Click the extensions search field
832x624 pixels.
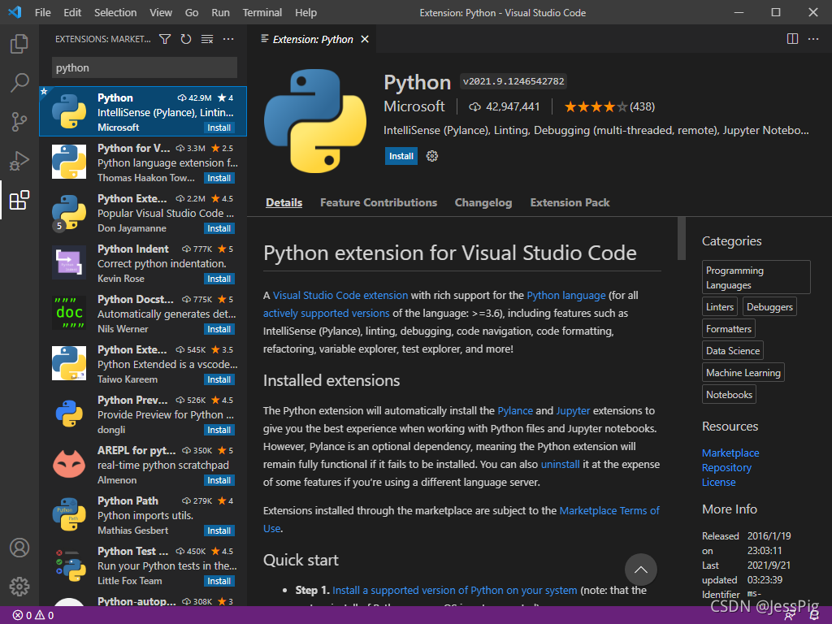pyautogui.click(x=145, y=68)
